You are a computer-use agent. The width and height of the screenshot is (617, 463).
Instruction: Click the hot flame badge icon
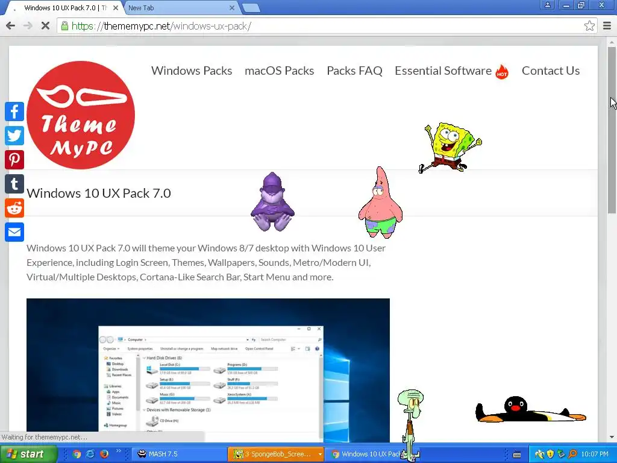point(502,72)
